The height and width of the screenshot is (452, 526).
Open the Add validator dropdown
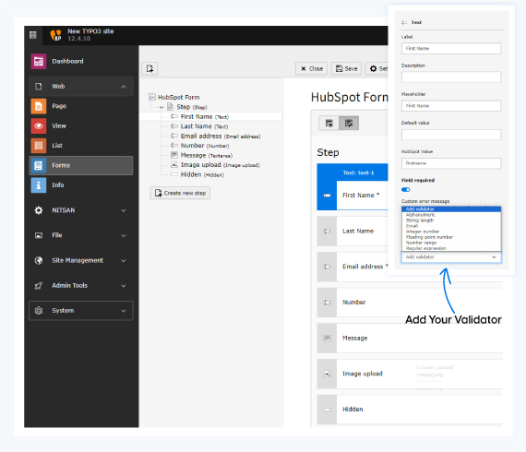pyautogui.click(x=451, y=257)
